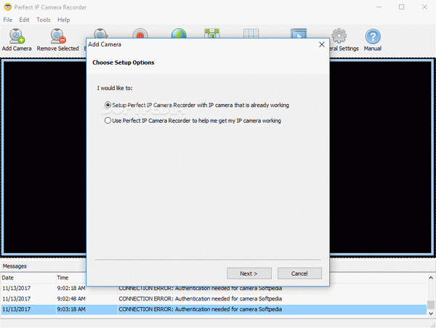Close the Add Camera dialog
436x328 pixels.
tap(322, 44)
